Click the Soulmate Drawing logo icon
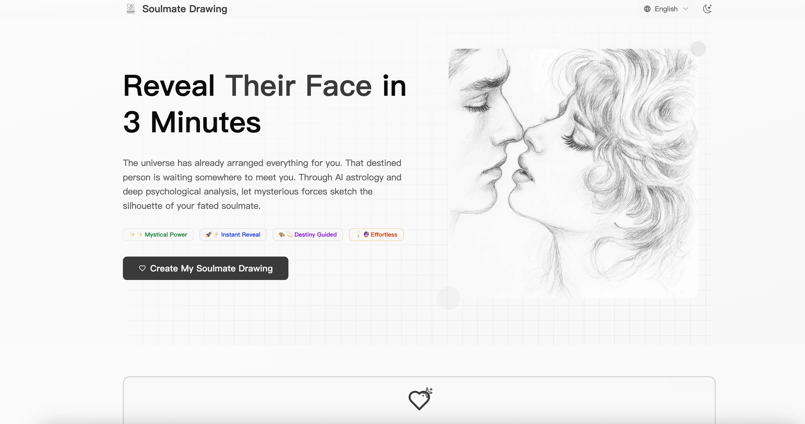Screen dimensions: 805x424 [x=130, y=9]
